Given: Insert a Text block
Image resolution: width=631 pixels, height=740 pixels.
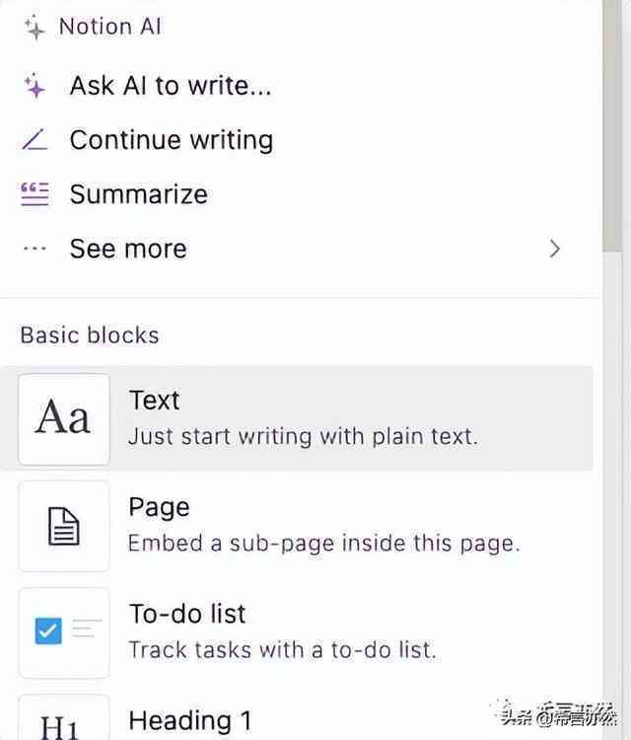Looking at the screenshot, I should pyautogui.click(x=296, y=418).
